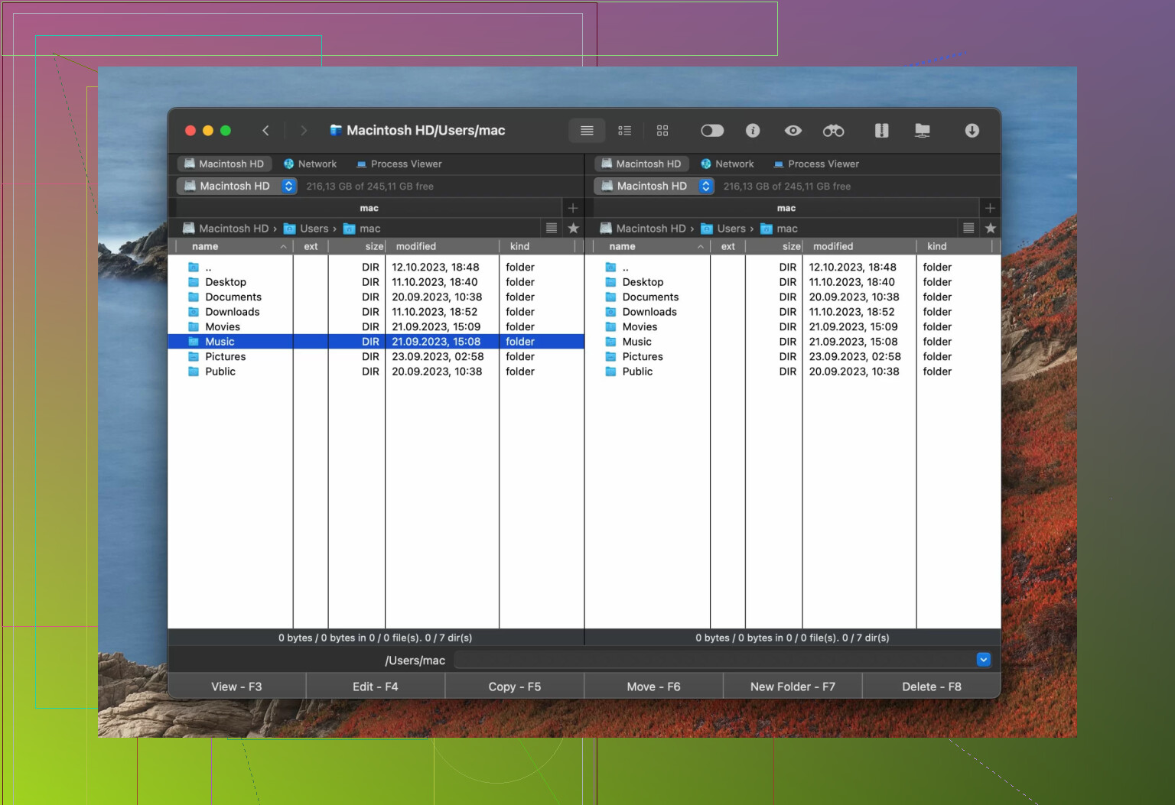Toggle the show hidden files switch
Viewport: 1175px width, 805px height.
(711, 131)
